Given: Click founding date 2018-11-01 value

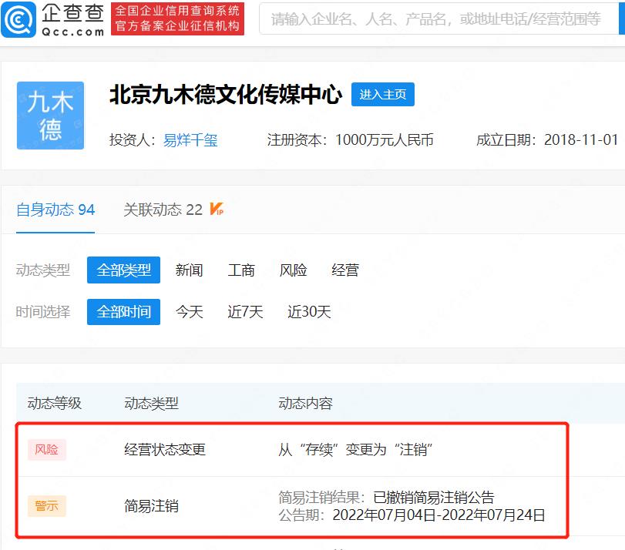Looking at the screenshot, I should click(581, 140).
